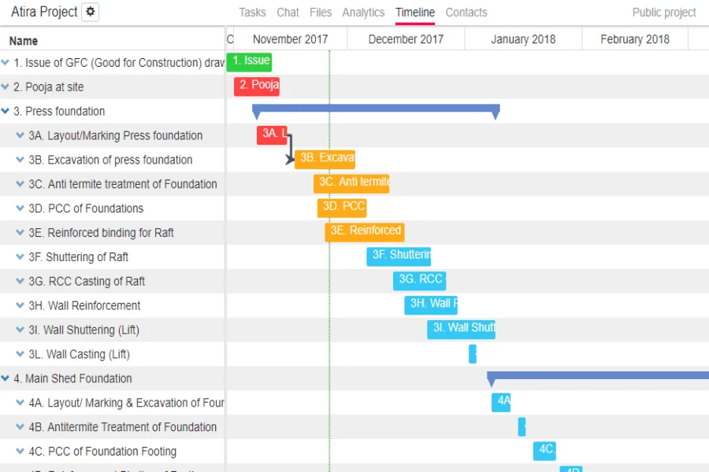Viewport: 709px width, 472px height.
Task: Collapse subtask 3L Wall Casting (Lift)
Action: pos(19,354)
